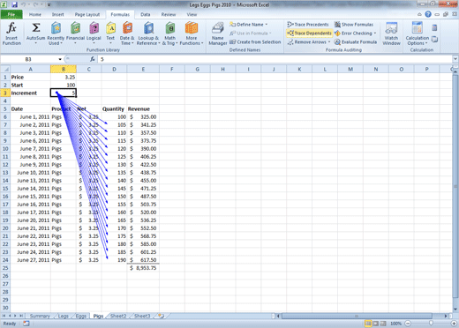Expand the Define Name dropdown arrow
This screenshot has height=328, width=459.
[267, 25]
